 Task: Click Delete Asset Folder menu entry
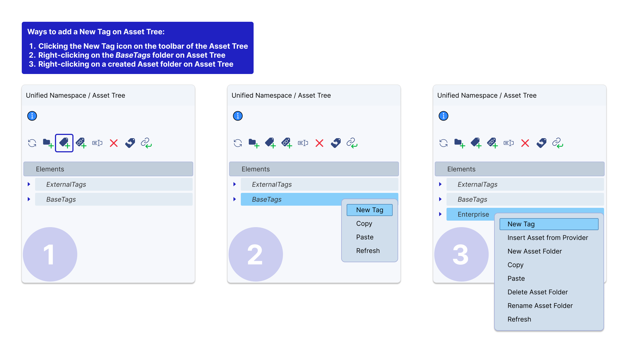537,292
